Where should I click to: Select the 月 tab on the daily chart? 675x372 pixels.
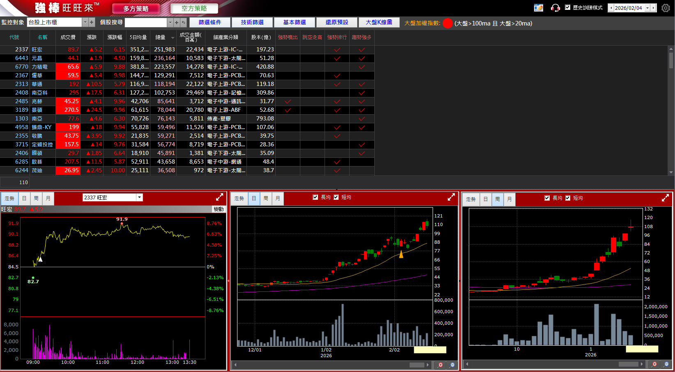pyautogui.click(x=278, y=199)
